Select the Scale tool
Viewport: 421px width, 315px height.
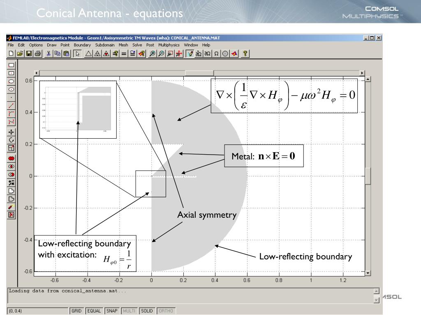[x=11, y=148]
